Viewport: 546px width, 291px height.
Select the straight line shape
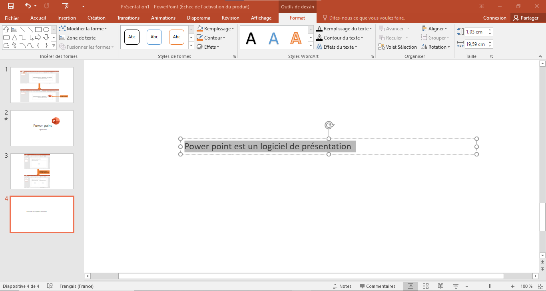coord(22,30)
